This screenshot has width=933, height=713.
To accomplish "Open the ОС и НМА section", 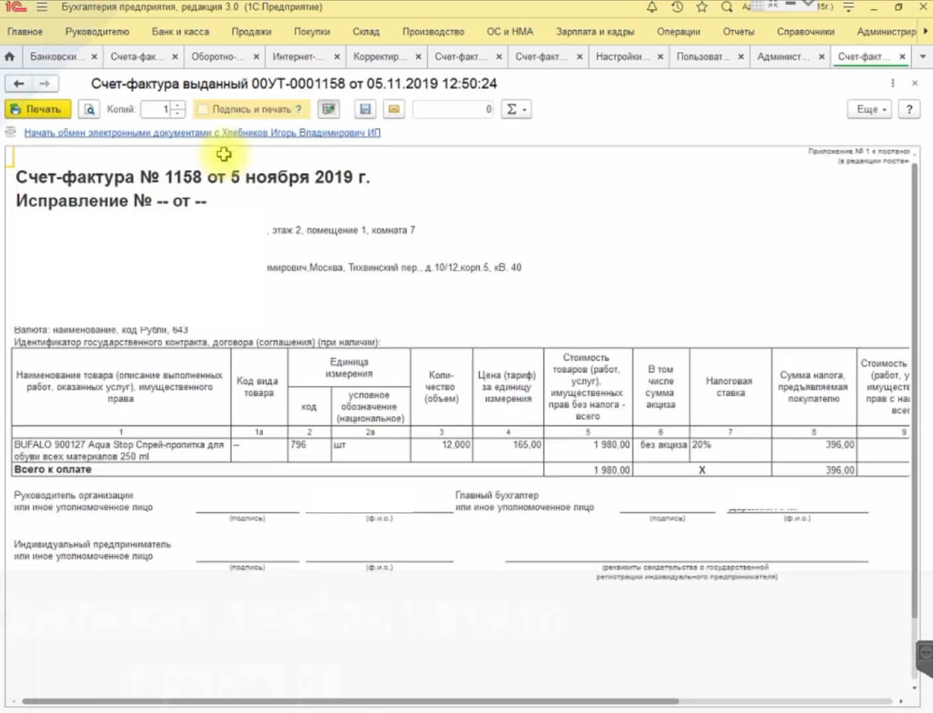I will click(510, 32).
